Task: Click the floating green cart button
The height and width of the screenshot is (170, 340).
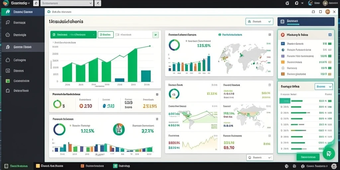Action: [x=329, y=153]
